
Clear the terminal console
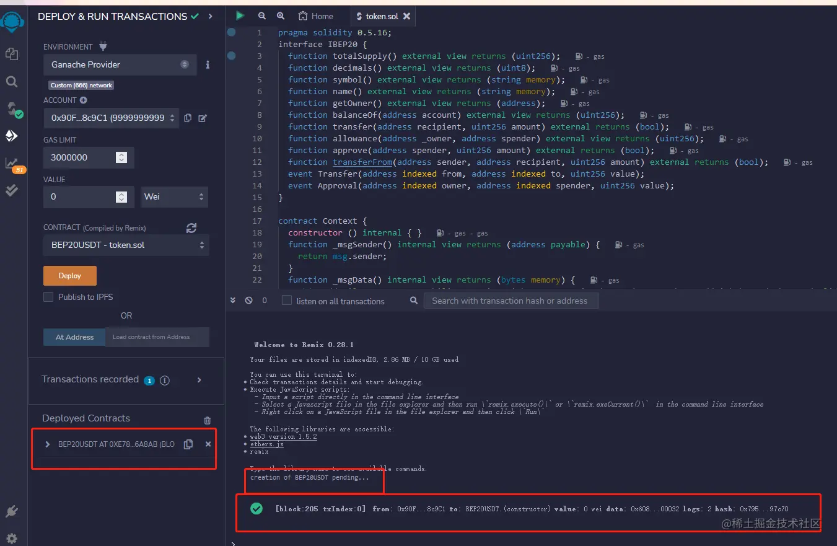click(248, 301)
